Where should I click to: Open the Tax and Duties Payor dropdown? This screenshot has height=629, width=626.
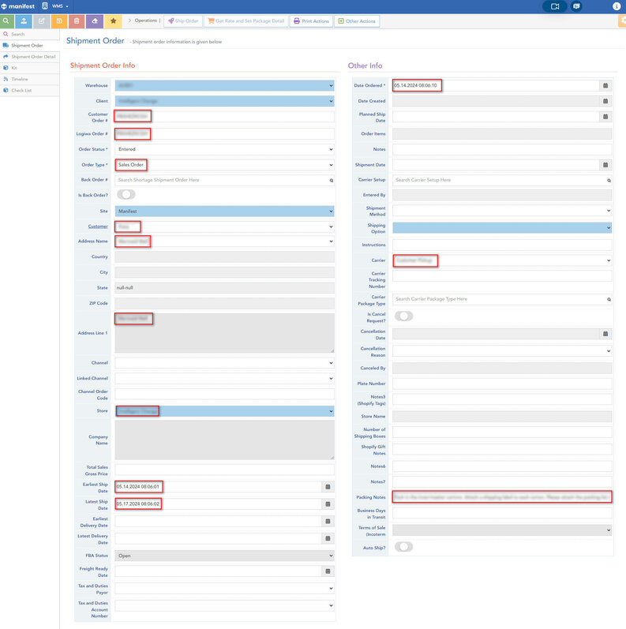(x=225, y=589)
